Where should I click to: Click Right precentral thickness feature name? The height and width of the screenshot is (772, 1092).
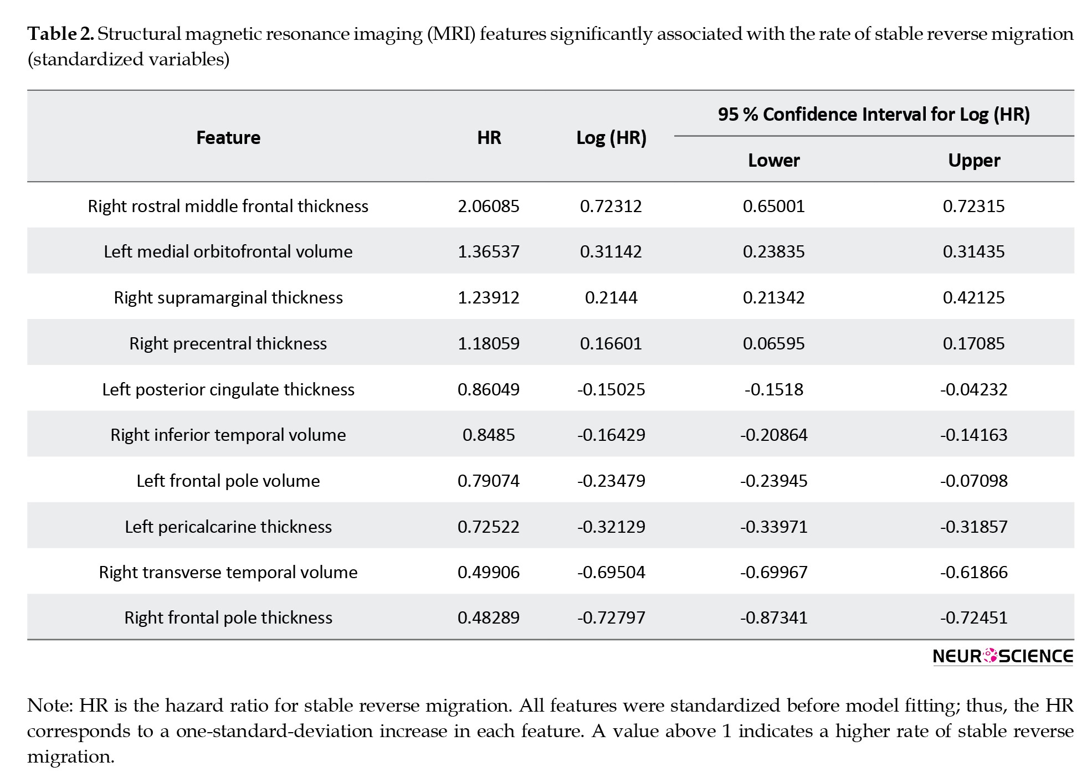pyautogui.click(x=228, y=343)
